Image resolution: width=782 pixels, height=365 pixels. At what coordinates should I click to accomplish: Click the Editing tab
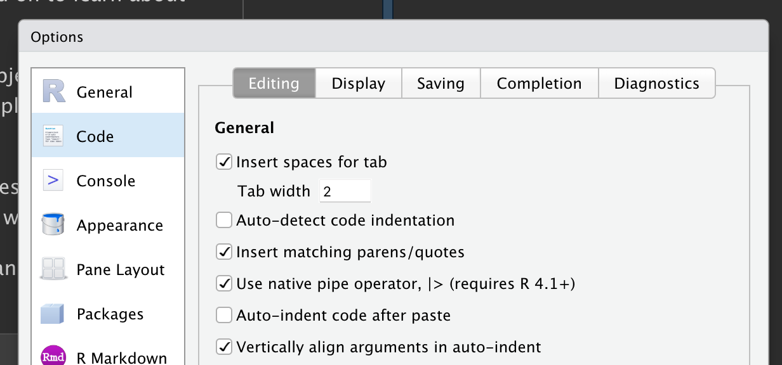(274, 83)
